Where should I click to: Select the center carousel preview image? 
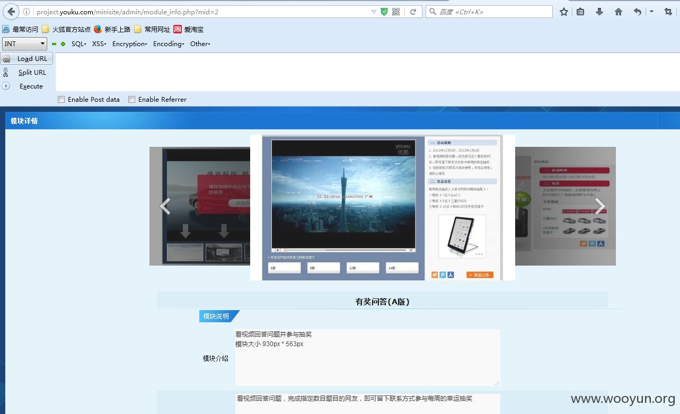click(383, 207)
